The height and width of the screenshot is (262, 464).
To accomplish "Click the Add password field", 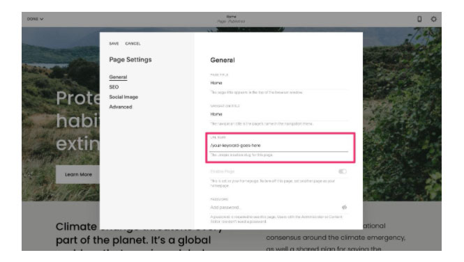I will (275, 208).
